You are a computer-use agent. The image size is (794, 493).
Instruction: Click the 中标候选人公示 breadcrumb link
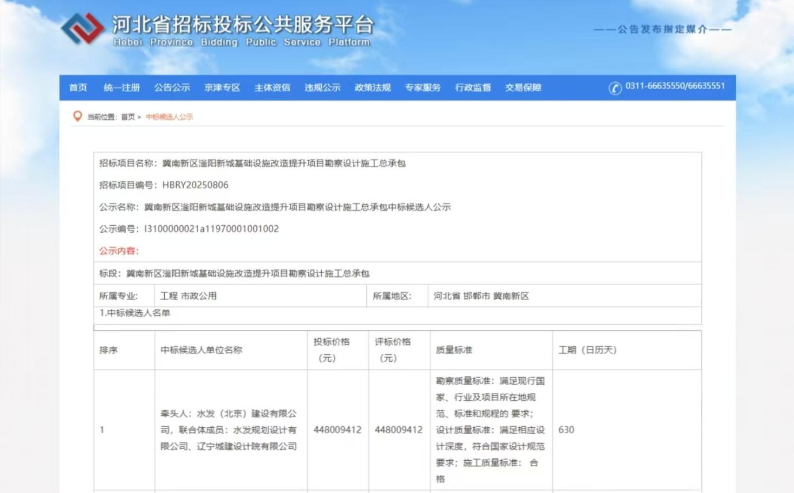point(169,115)
